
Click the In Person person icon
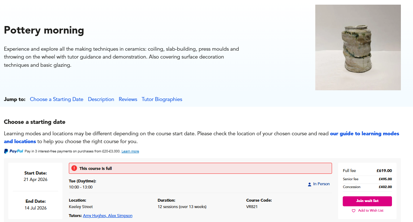[x=309, y=185]
